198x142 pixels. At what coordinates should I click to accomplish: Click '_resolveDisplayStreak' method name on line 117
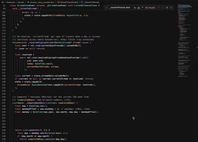click(41, 42)
